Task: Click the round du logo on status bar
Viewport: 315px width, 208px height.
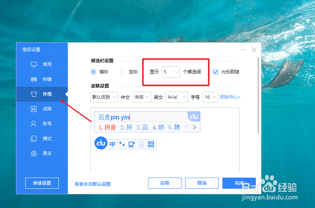Action: pyautogui.click(x=101, y=143)
